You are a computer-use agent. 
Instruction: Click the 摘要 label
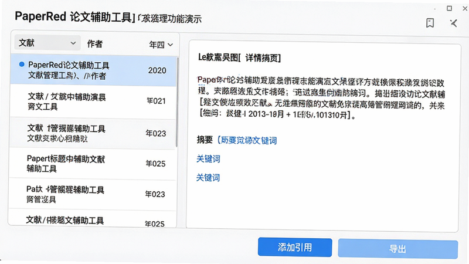(x=205, y=140)
